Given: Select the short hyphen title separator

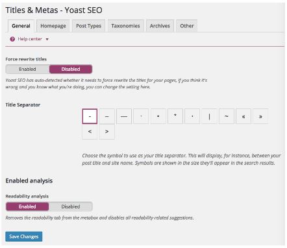Looking at the screenshot, I should [x=90, y=116].
